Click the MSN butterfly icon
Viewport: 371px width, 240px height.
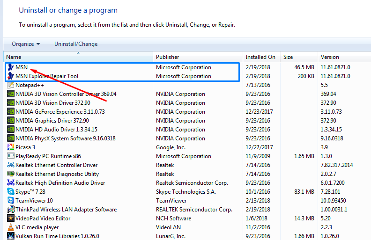pos(11,67)
